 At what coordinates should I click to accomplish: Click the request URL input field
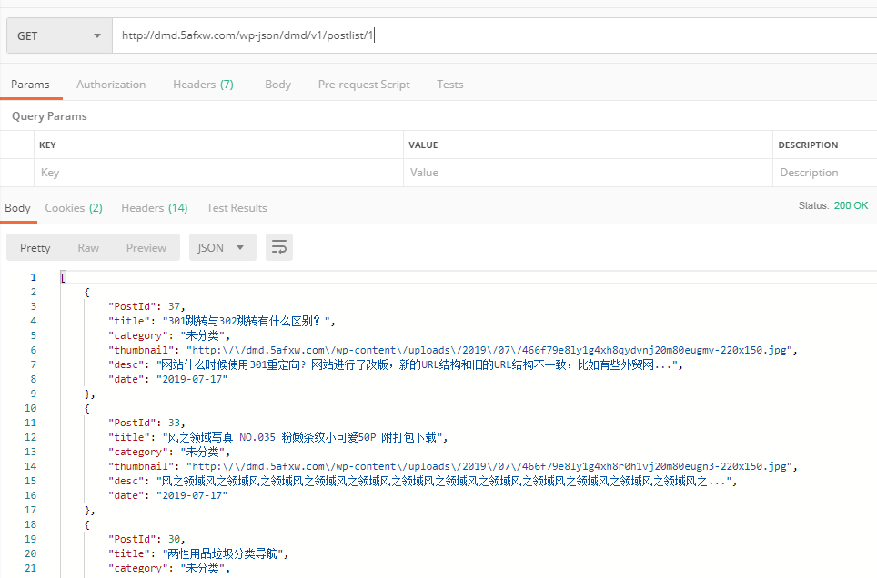pyautogui.click(x=364, y=35)
